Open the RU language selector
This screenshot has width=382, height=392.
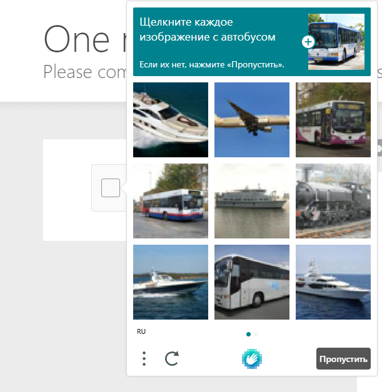click(141, 331)
